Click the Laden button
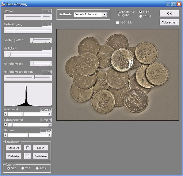The height and width of the screenshot is (176, 183). point(40,148)
